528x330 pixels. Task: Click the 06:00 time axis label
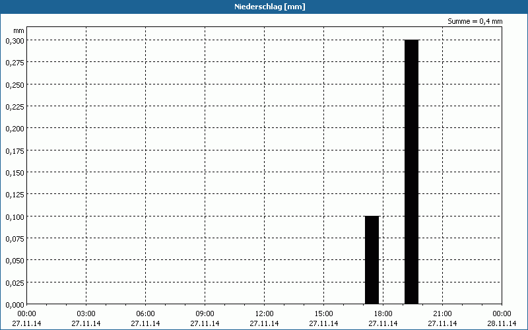[x=145, y=314]
